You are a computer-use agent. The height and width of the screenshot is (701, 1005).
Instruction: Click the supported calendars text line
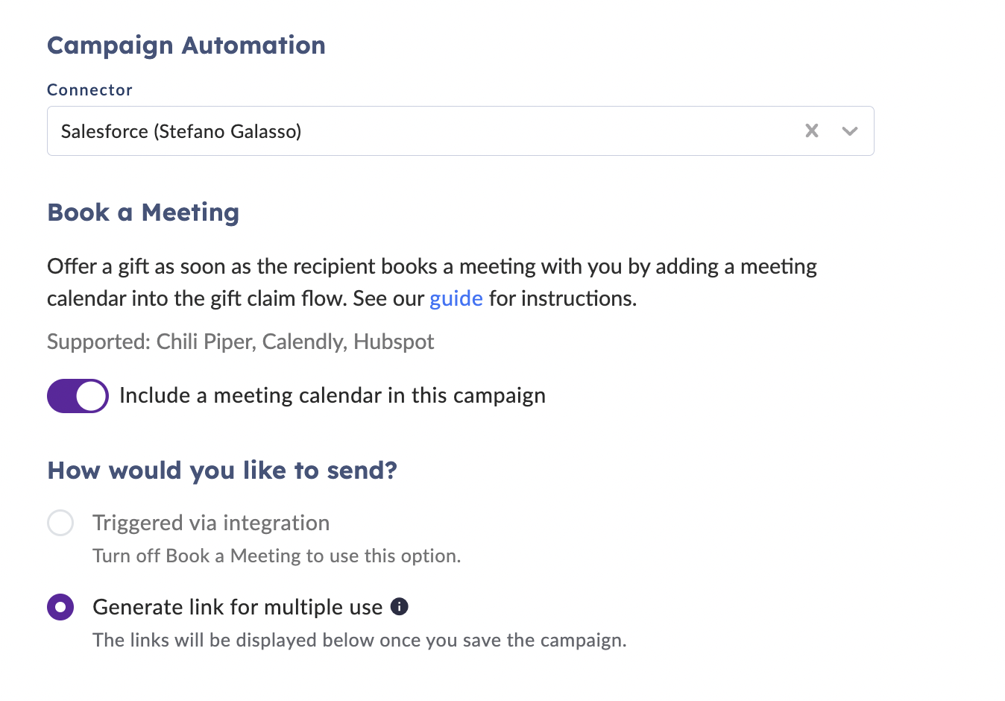240,342
